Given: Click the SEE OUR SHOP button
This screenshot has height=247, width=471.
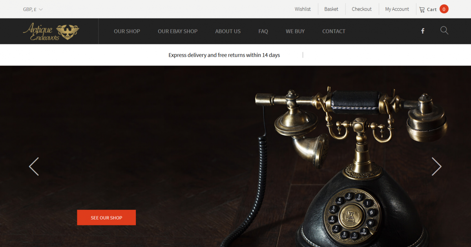Looking at the screenshot, I should pyautogui.click(x=106, y=218).
